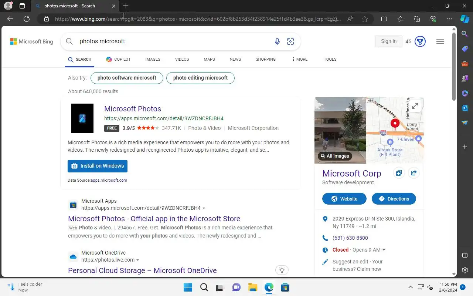Save Microsoft Corp to collection icon
473x296 pixels.
click(399, 173)
